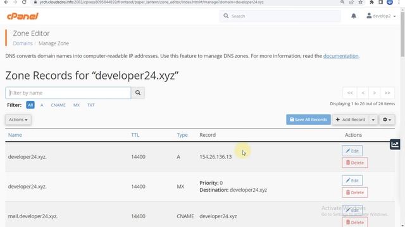Screen dimensions: 405x227
Task: Click the cPanel logo
Action: tap(23, 16)
